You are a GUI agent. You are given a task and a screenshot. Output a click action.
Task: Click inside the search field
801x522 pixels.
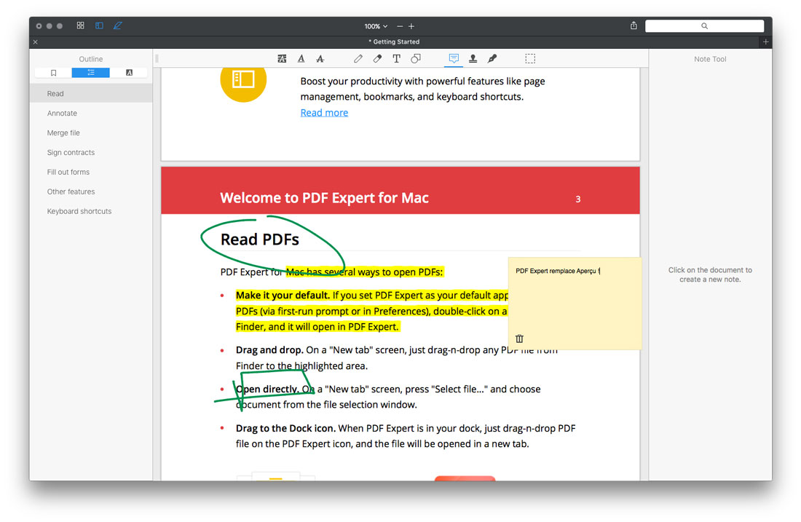click(703, 25)
